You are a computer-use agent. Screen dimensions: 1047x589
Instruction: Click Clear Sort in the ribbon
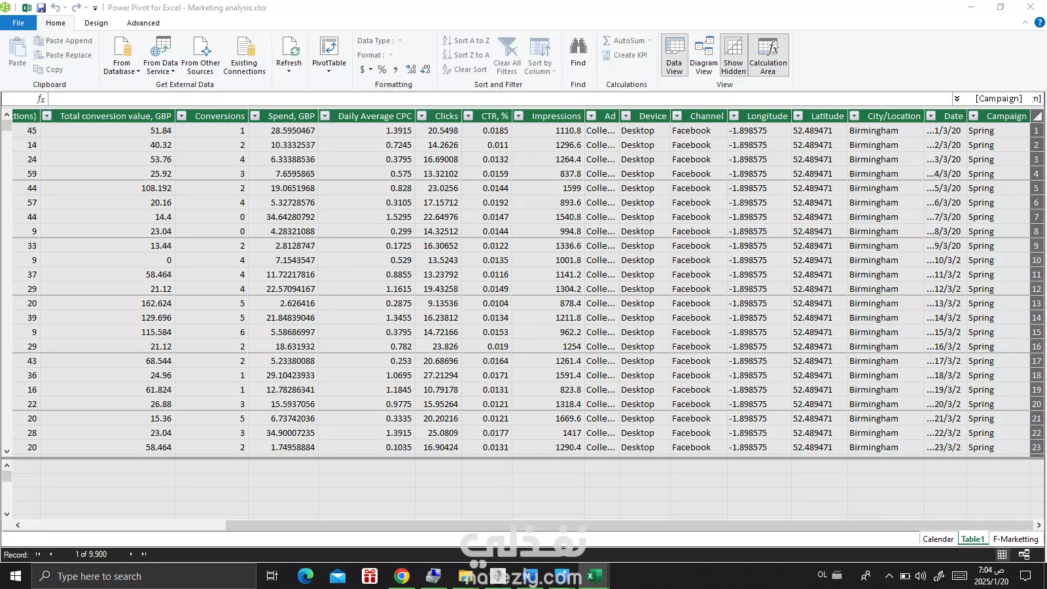465,69
